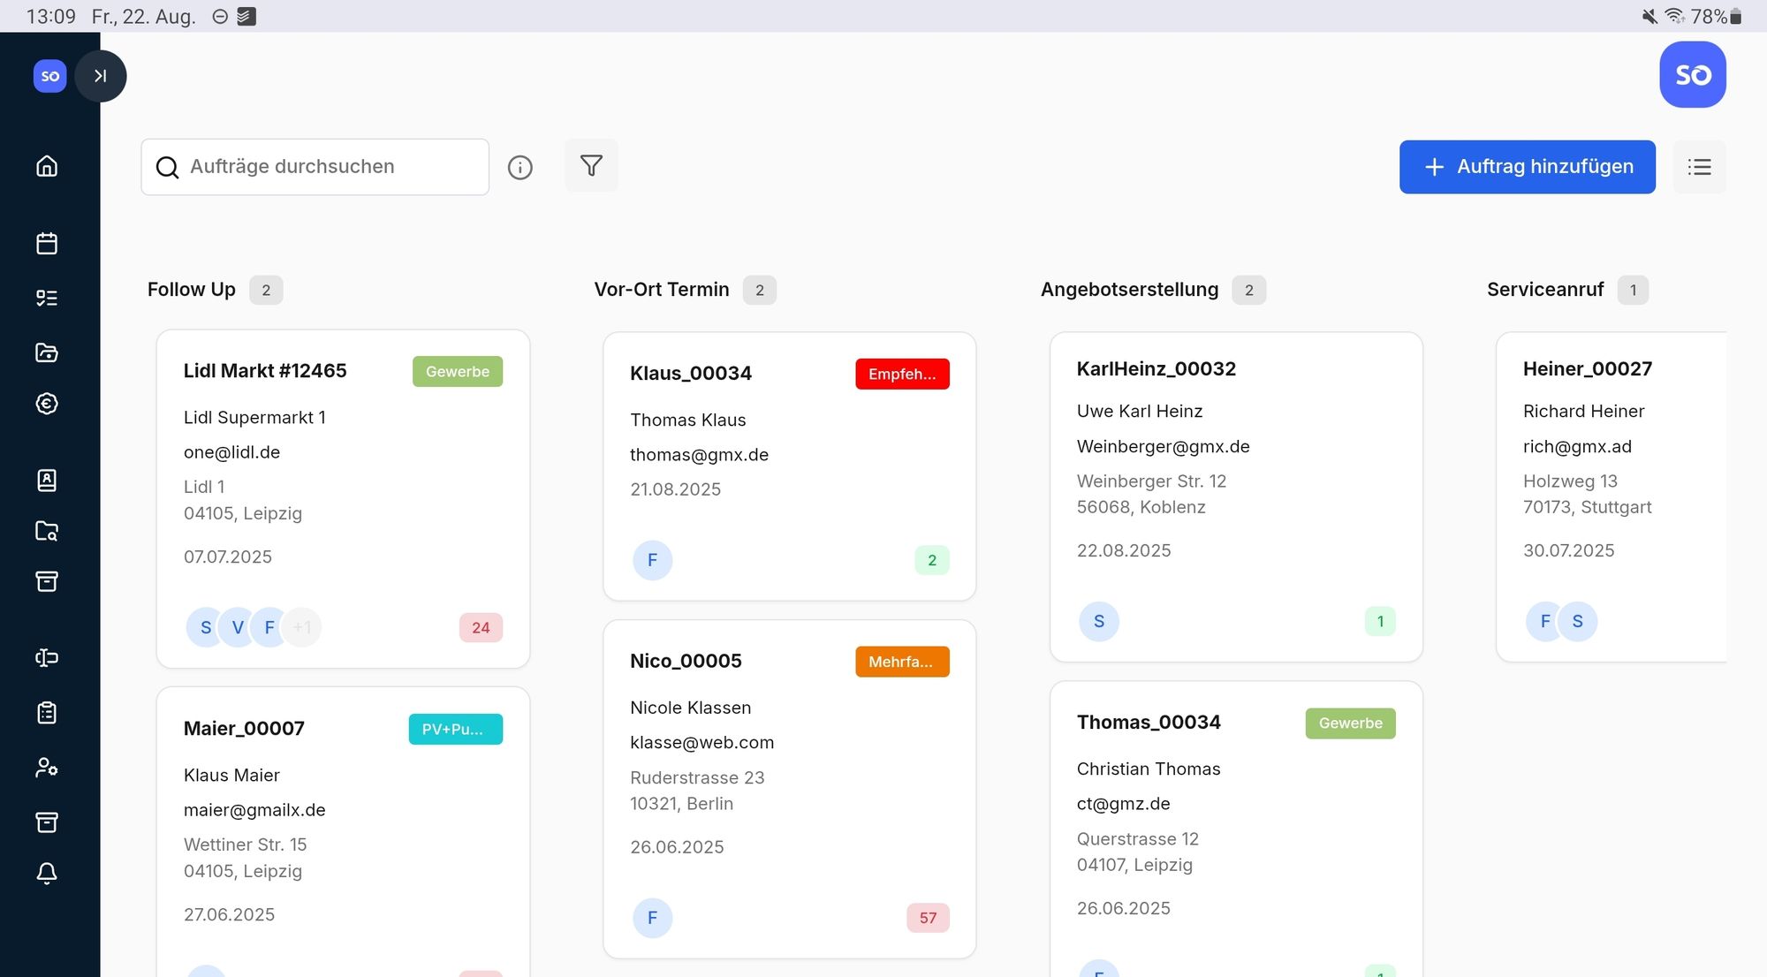Click the red Empfeh... tag on Klaus_00034
Viewport: 1767px width, 977px height.
[901, 374]
